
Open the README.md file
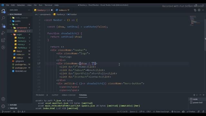coord(21,71)
